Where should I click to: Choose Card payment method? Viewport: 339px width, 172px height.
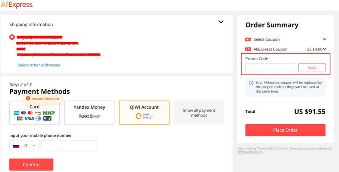tap(35, 113)
